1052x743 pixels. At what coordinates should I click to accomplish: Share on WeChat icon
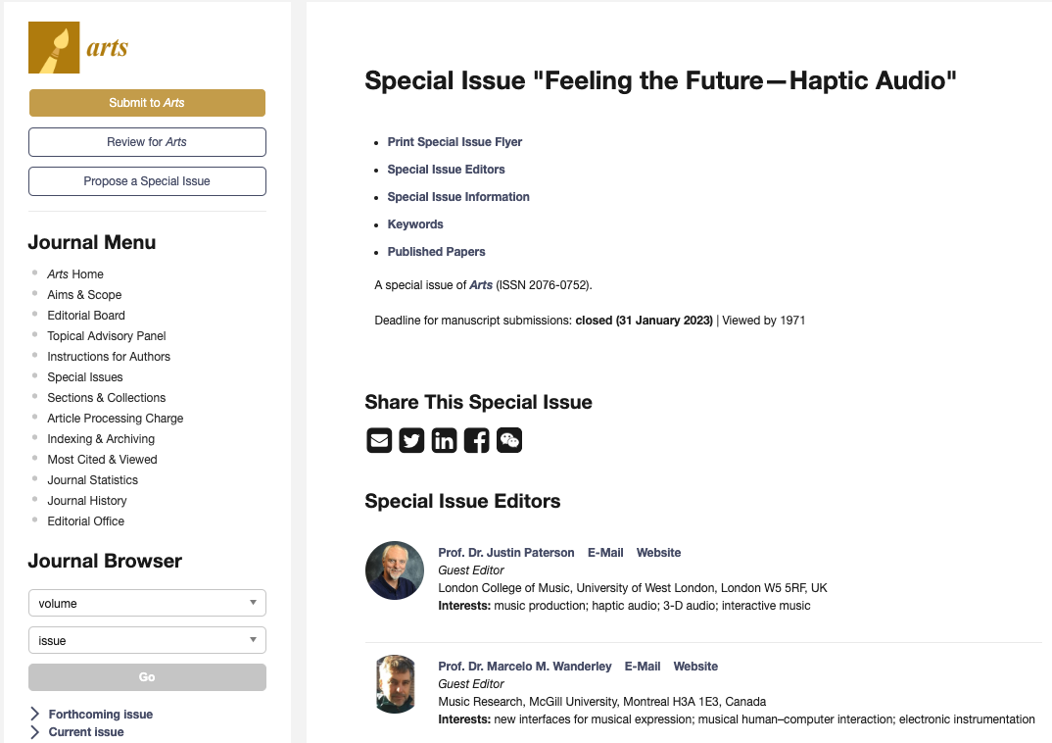509,440
